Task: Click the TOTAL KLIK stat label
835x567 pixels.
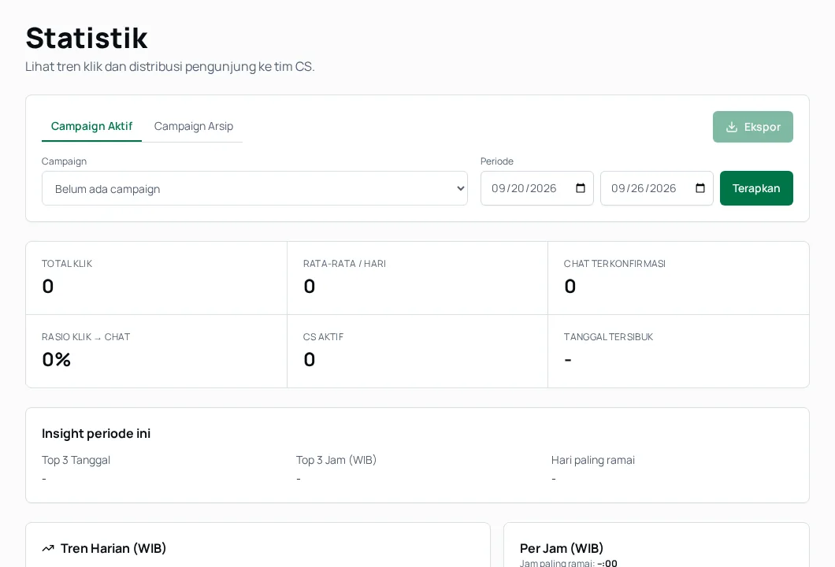Action: (67, 264)
